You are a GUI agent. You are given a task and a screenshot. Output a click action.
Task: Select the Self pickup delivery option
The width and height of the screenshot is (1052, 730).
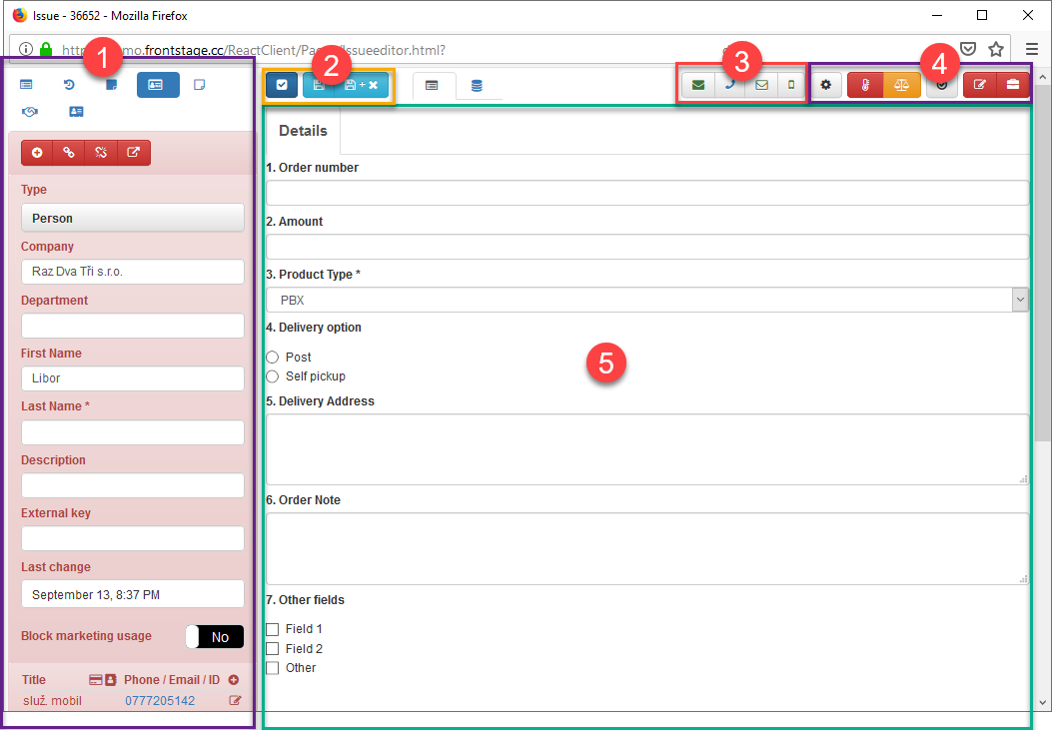pos(273,376)
